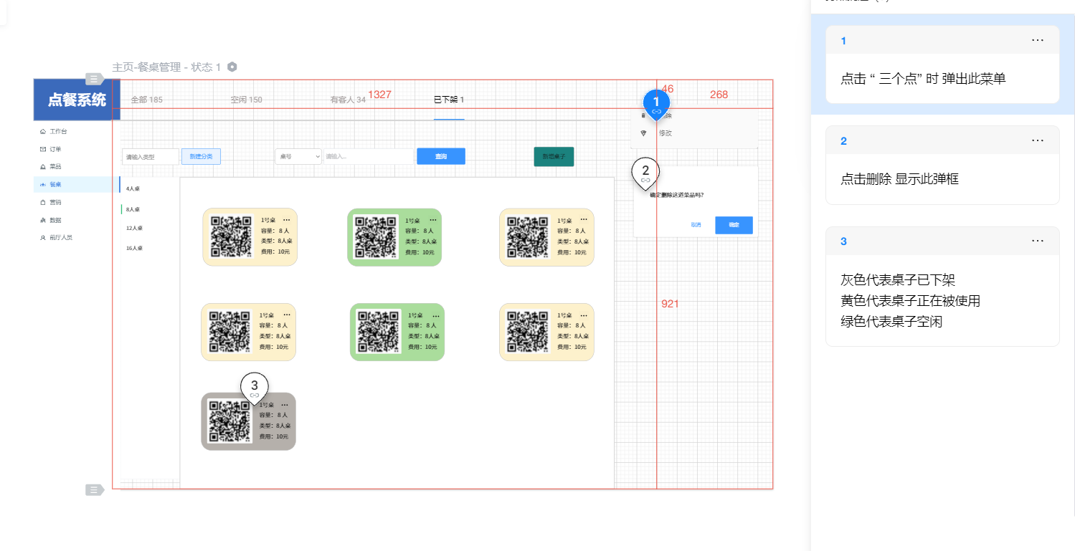Click the 请输入 search input field

tap(368, 156)
